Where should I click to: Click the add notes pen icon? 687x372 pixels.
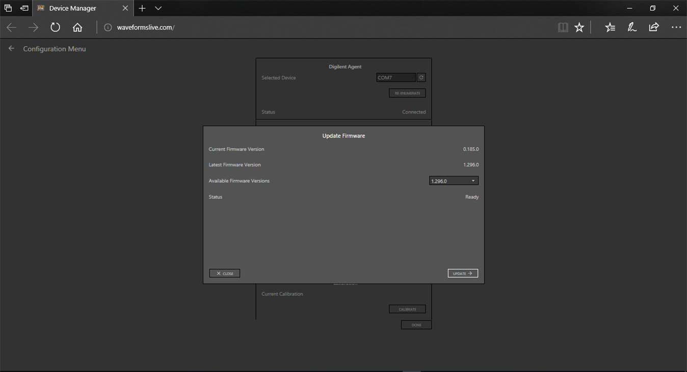[x=632, y=27]
